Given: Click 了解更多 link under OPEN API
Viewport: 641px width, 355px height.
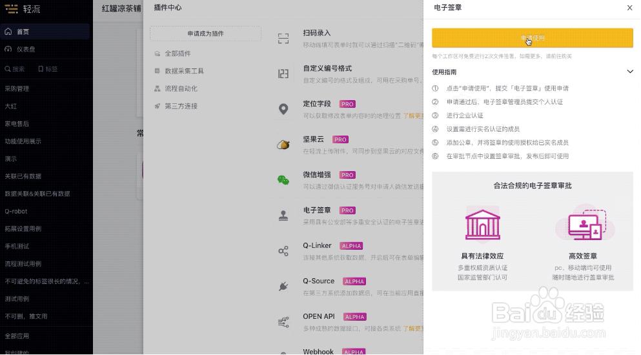Looking at the screenshot, I should point(413,329).
